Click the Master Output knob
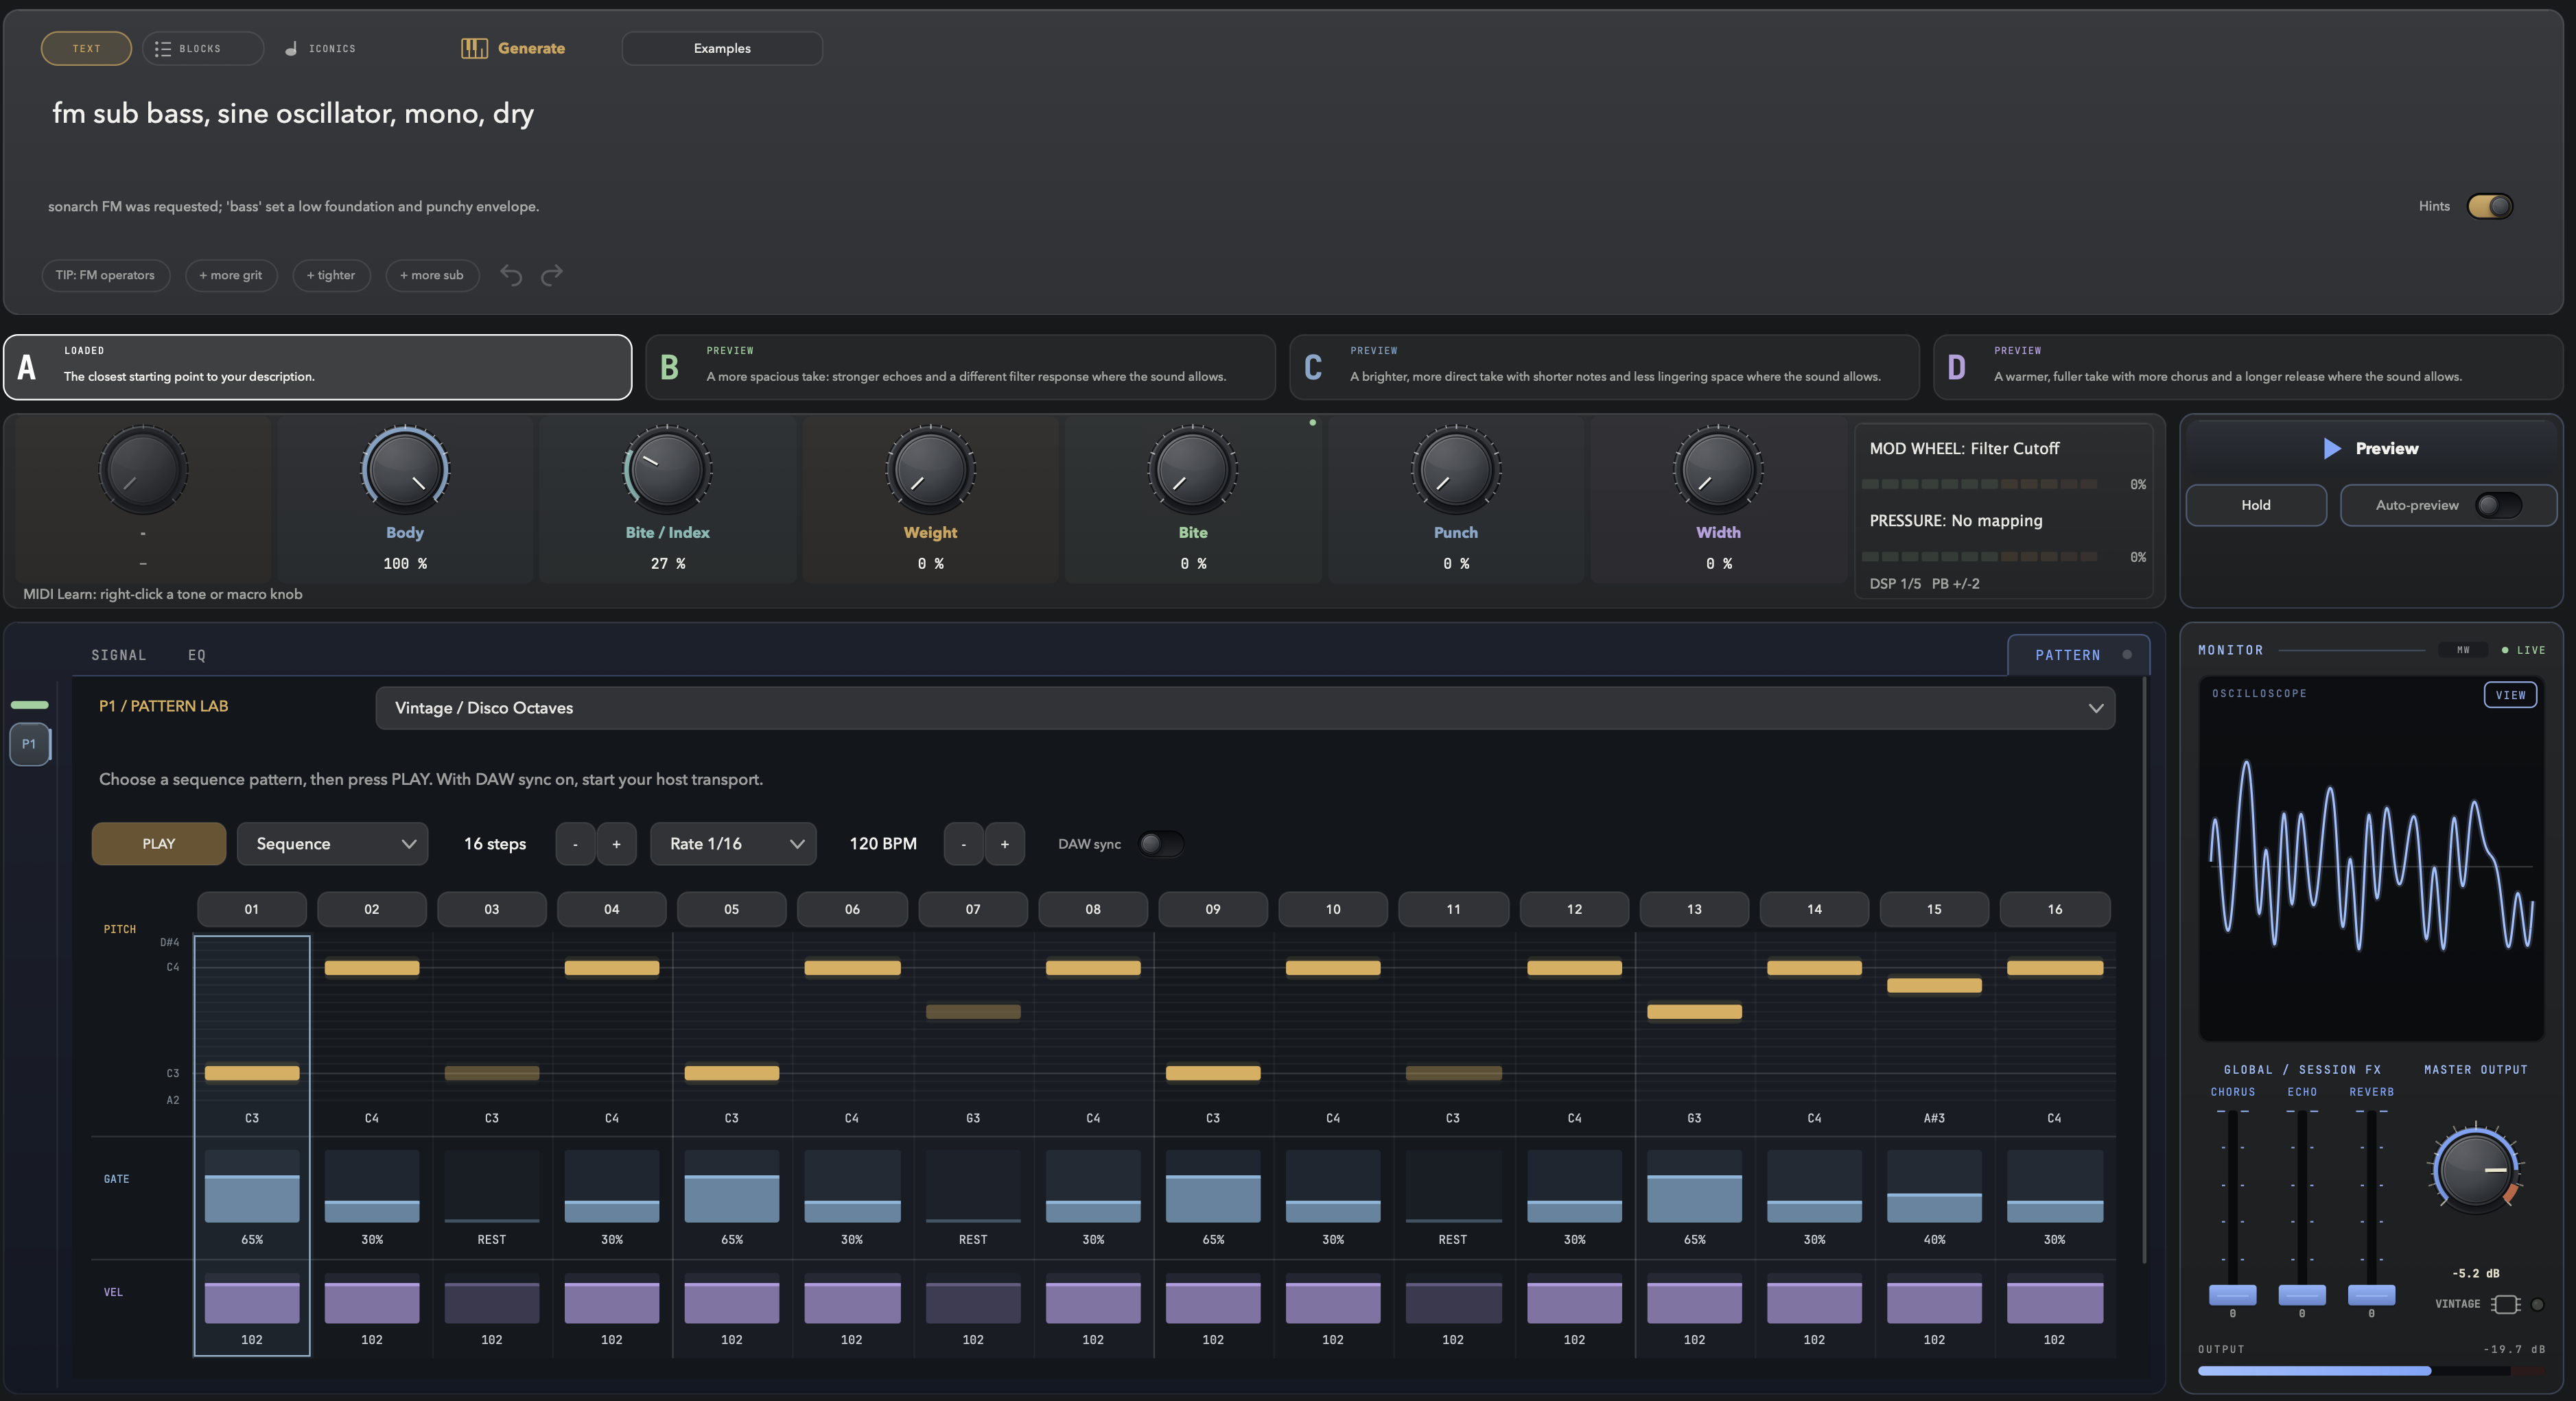 tap(2475, 1169)
